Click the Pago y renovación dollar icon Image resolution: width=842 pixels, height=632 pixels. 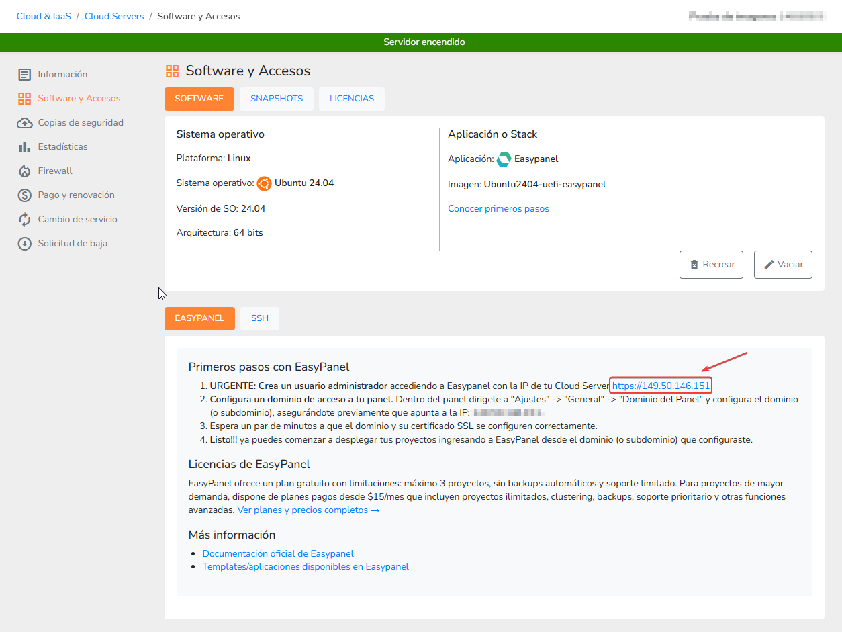point(25,195)
